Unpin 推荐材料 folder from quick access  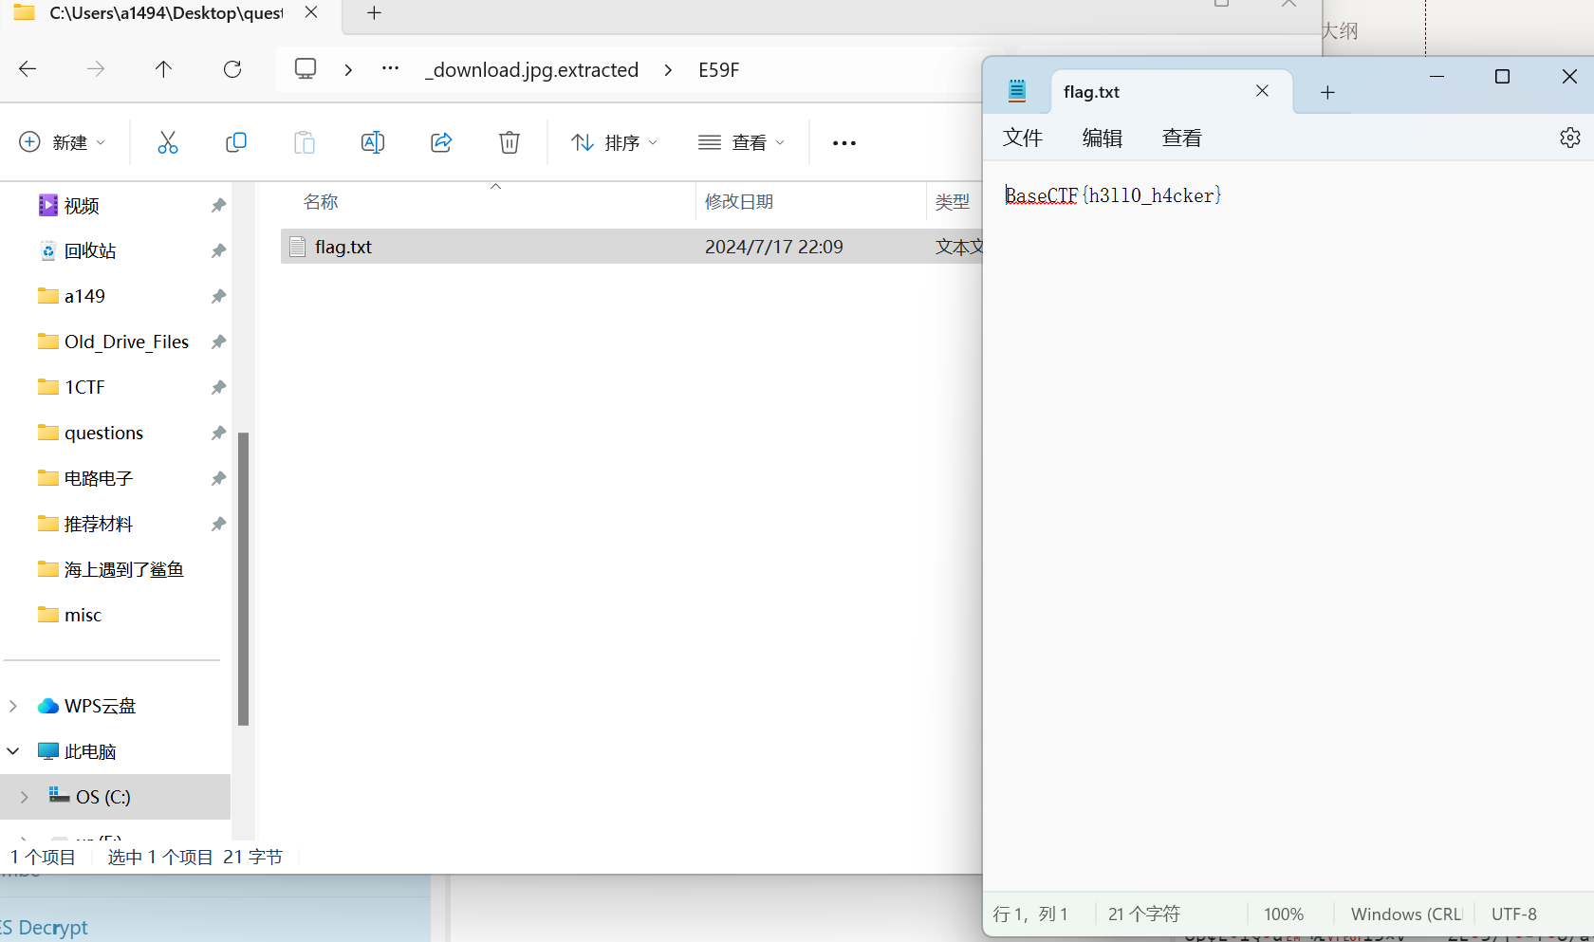(x=218, y=525)
